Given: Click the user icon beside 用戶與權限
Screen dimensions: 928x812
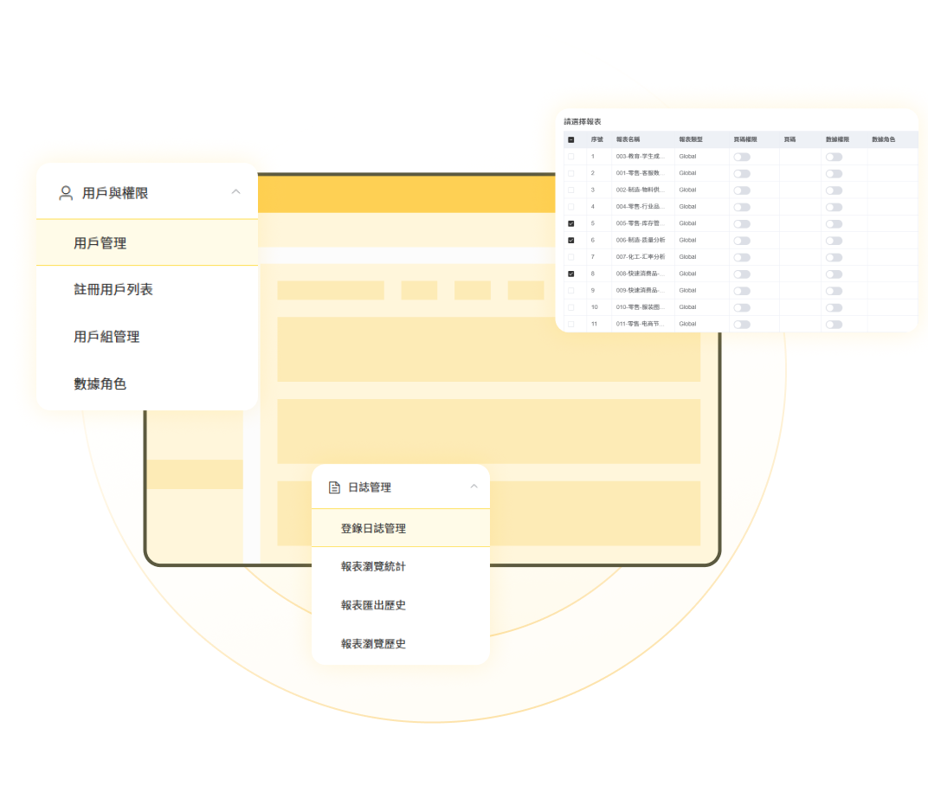Looking at the screenshot, I should (64, 193).
